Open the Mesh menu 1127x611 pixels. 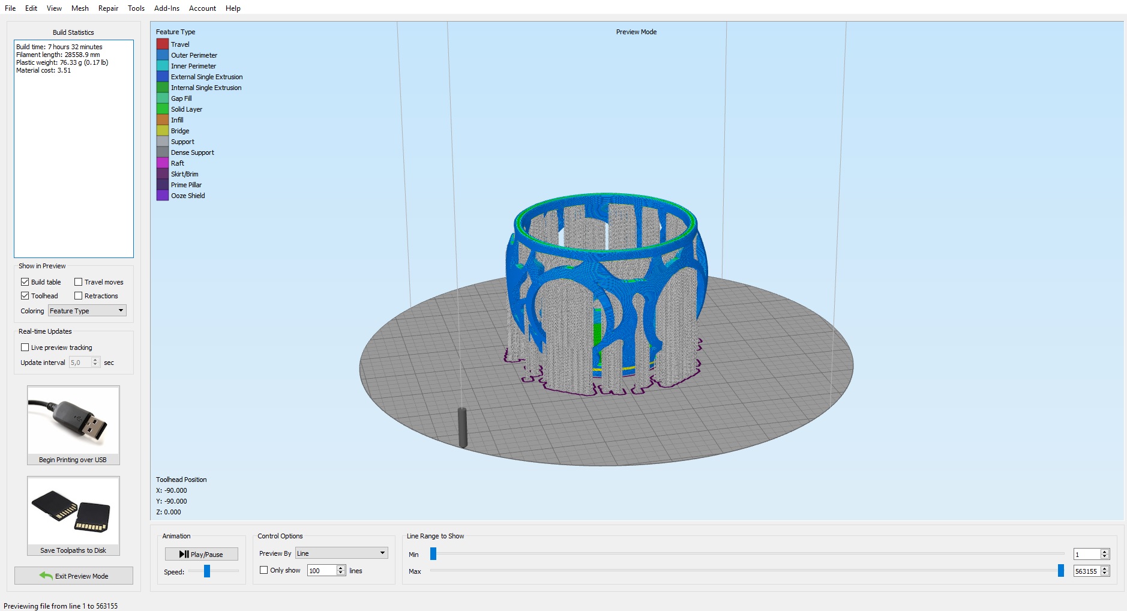pyautogui.click(x=80, y=8)
